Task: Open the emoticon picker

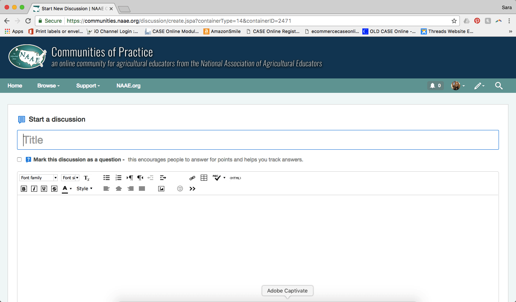Action: (x=180, y=189)
